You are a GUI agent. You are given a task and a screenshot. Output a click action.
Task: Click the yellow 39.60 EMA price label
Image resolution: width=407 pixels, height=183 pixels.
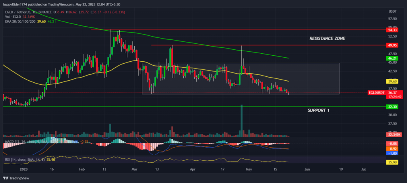pos(392,82)
